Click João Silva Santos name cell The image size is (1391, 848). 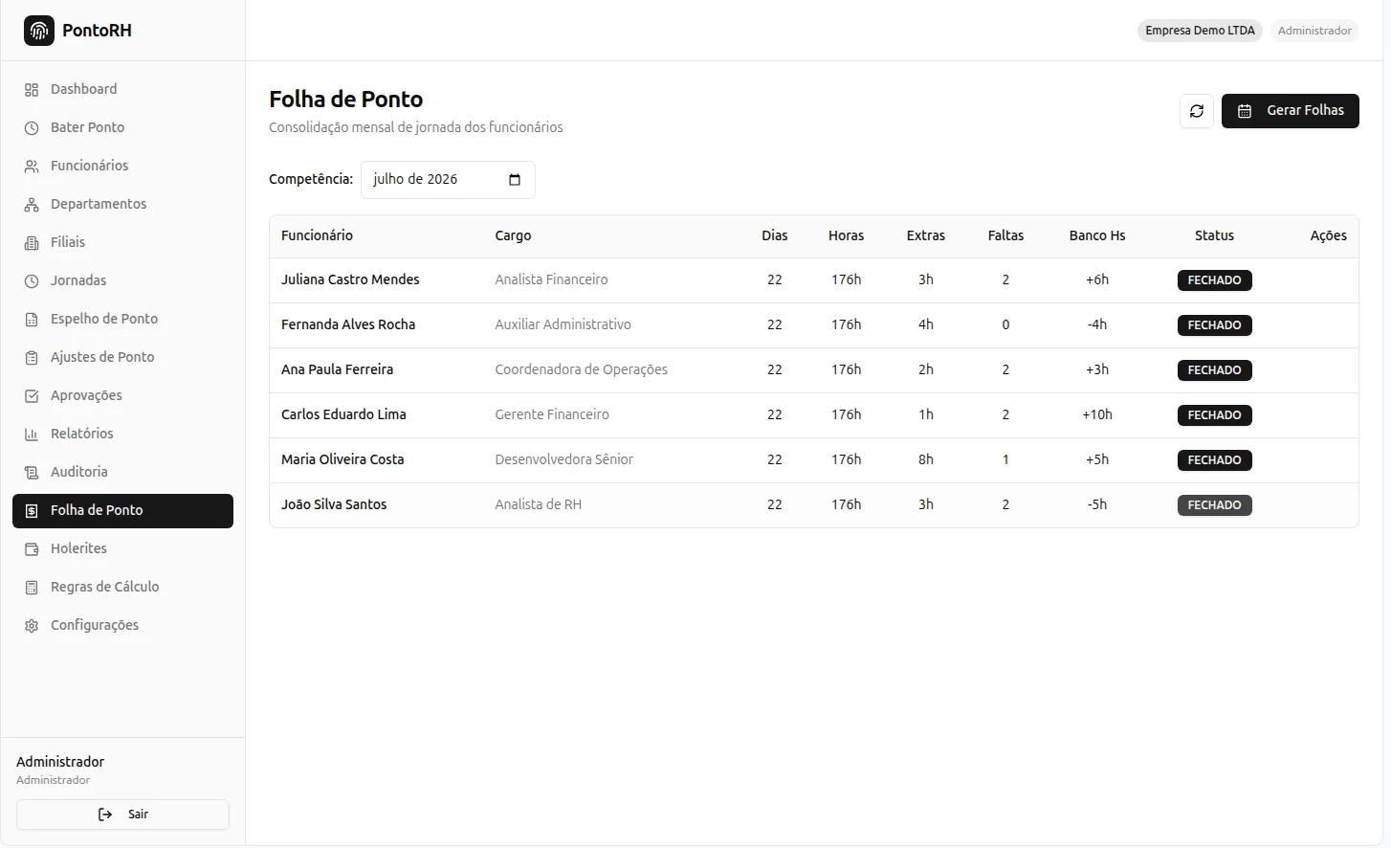pyautogui.click(x=334, y=504)
